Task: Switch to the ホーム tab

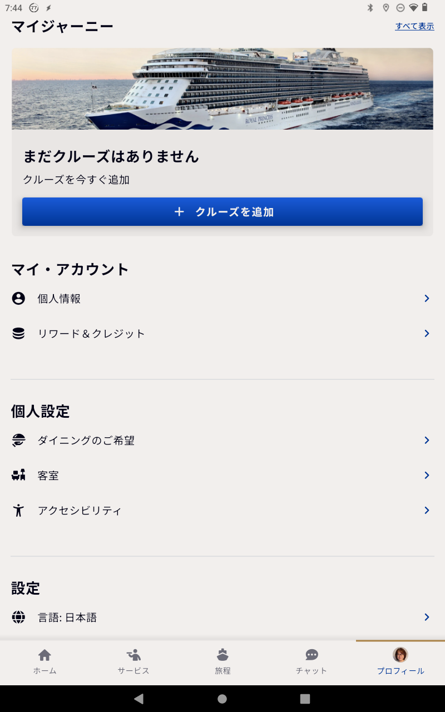Action: point(44,661)
